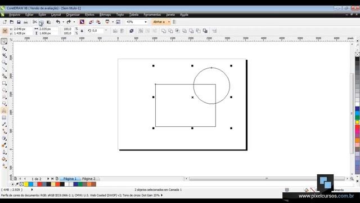
Task: Open the application launcher dropdown
Action: [x=112, y=22]
